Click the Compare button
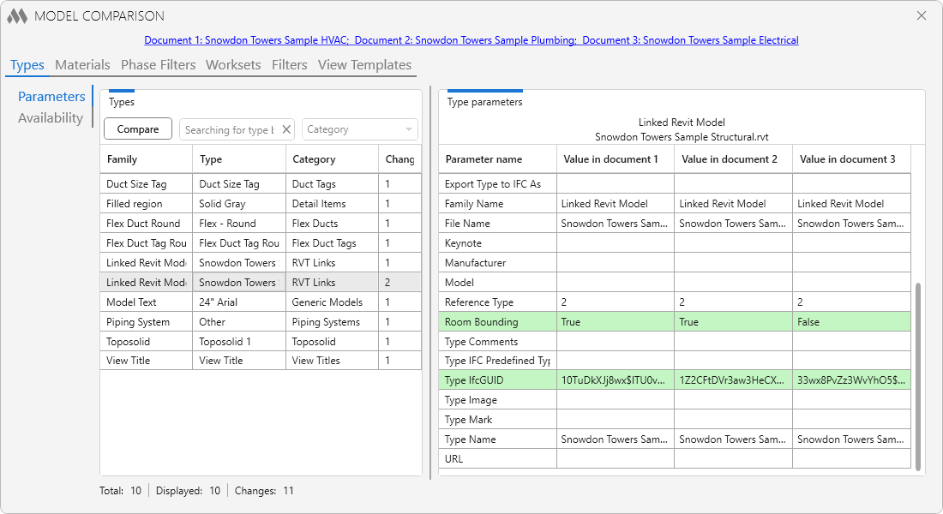943x514 pixels. click(138, 129)
